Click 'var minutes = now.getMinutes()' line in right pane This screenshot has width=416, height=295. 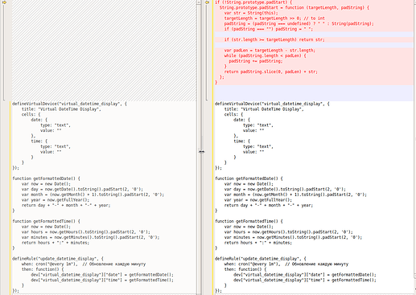(x=294, y=237)
